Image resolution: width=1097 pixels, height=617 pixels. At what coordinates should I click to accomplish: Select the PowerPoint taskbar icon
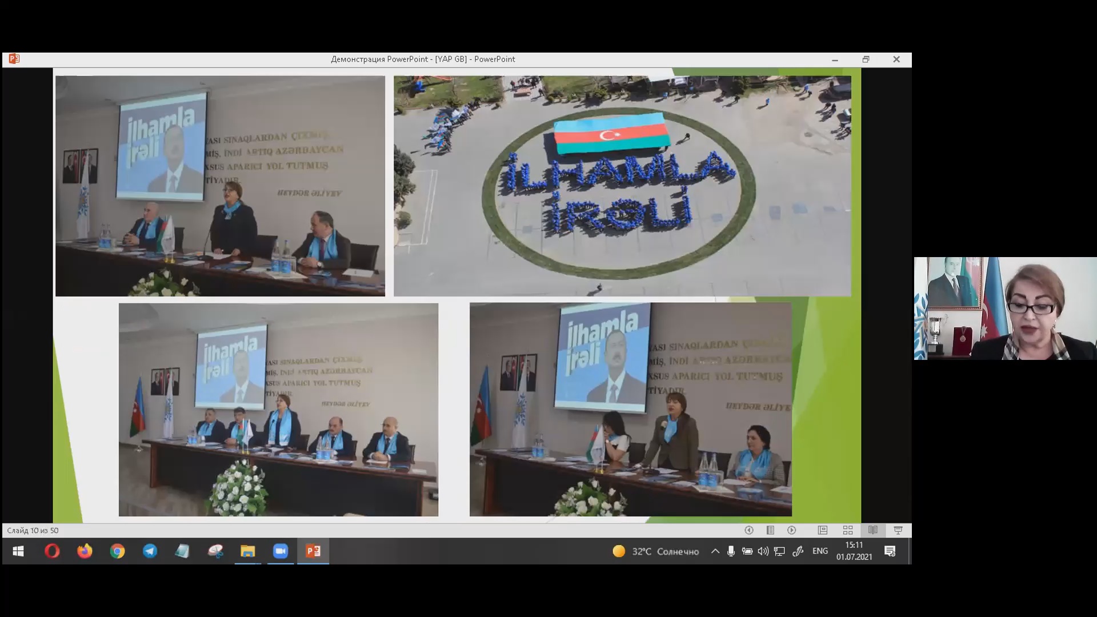point(313,551)
